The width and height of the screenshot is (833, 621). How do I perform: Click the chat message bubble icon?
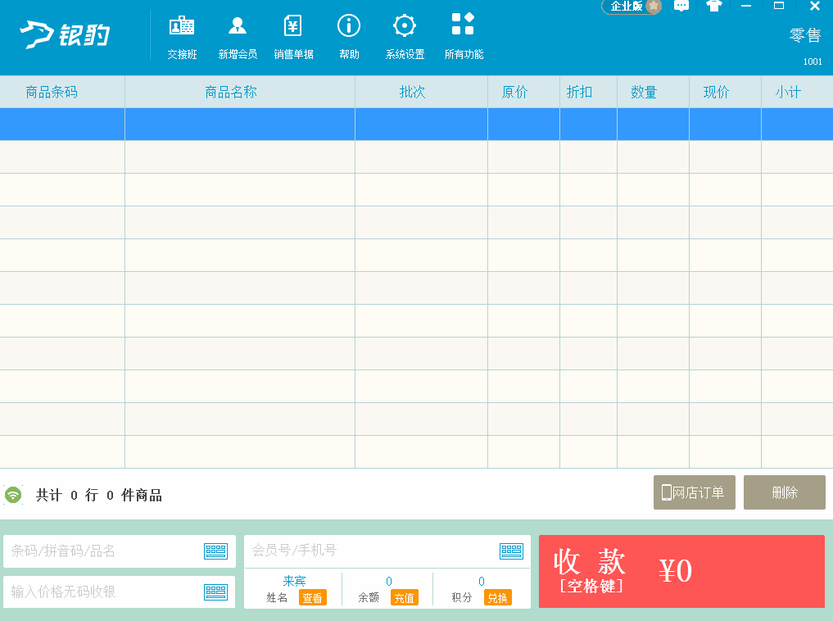pos(681,6)
